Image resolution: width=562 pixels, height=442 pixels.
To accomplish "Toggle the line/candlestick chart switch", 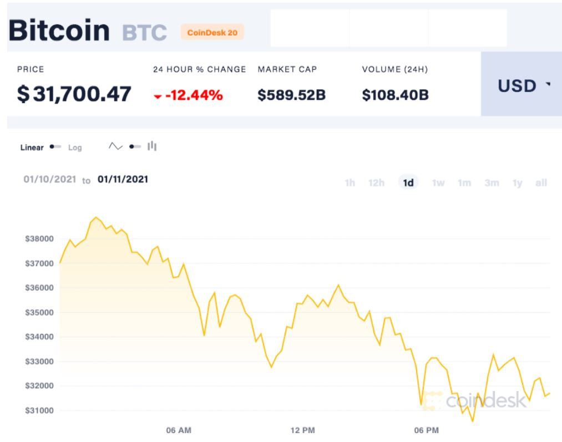I will 134,146.
